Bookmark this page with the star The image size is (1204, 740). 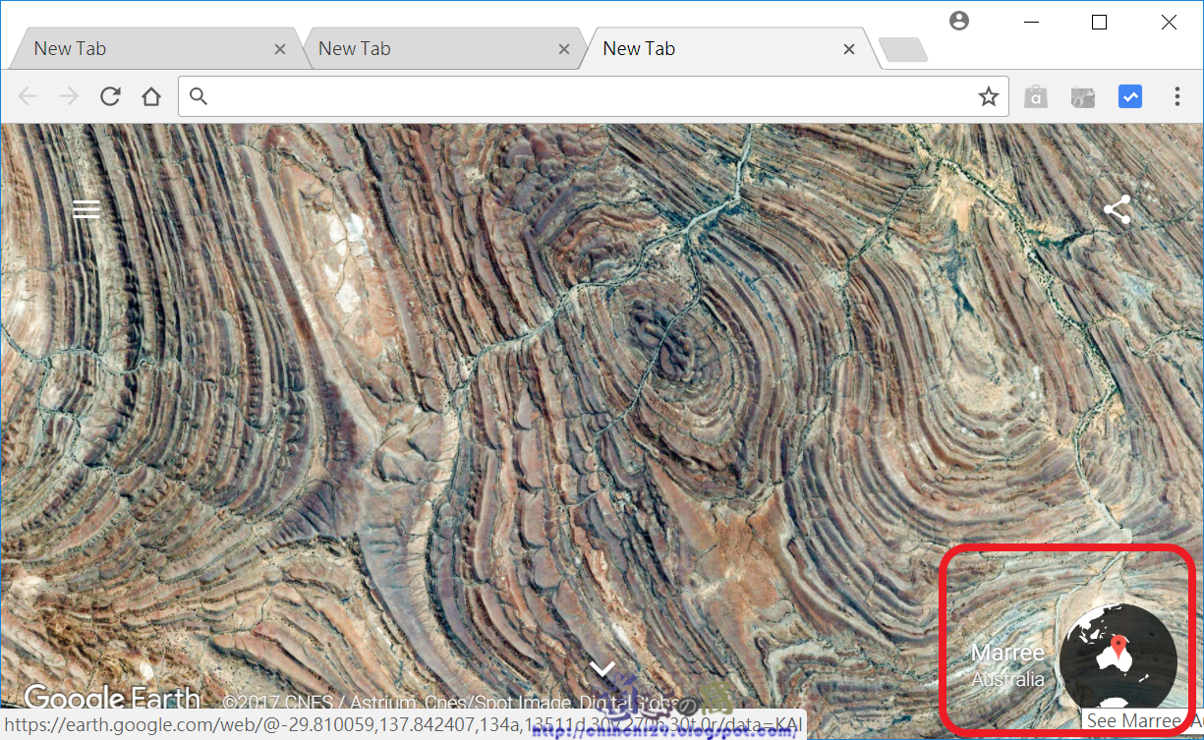pos(989,96)
